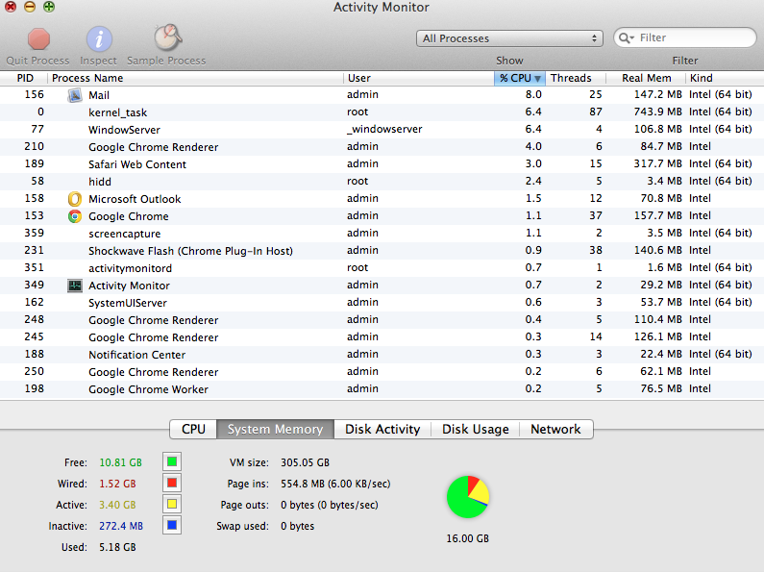Select the SystemUIServer process row

point(382,303)
